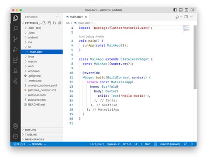Open Explorer views and more actions menu

point(58,17)
